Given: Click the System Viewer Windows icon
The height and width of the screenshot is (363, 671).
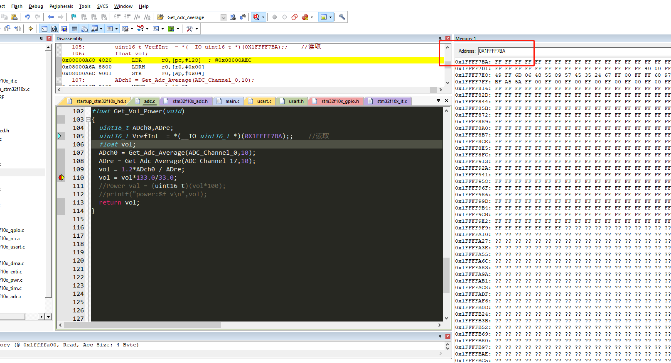Looking at the screenshot, I should 171,29.
